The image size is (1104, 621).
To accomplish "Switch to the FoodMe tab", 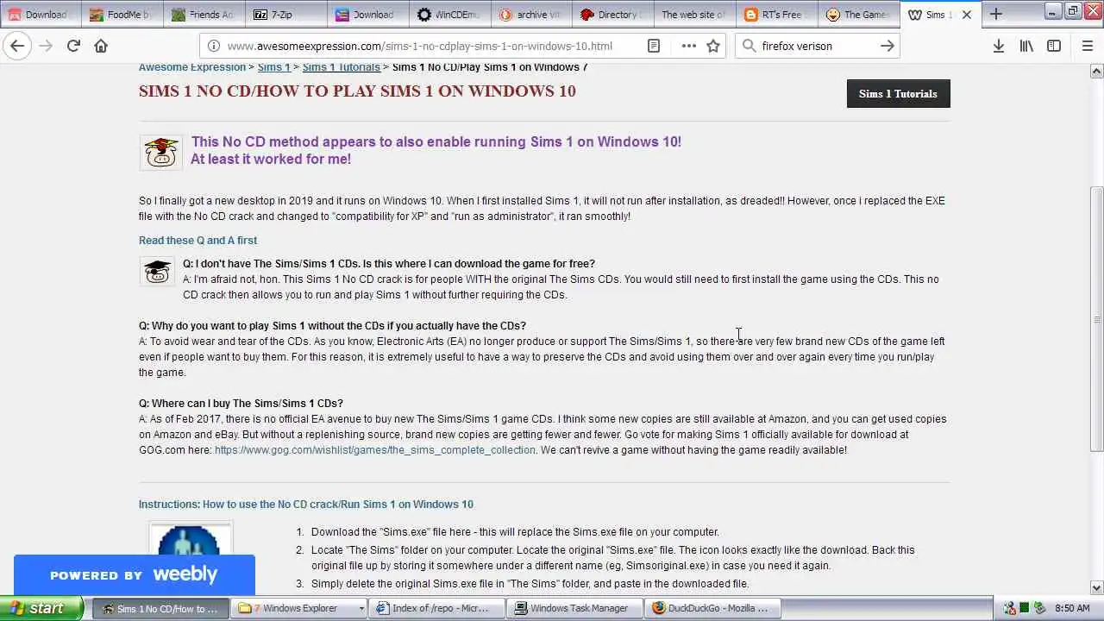I will (x=122, y=15).
